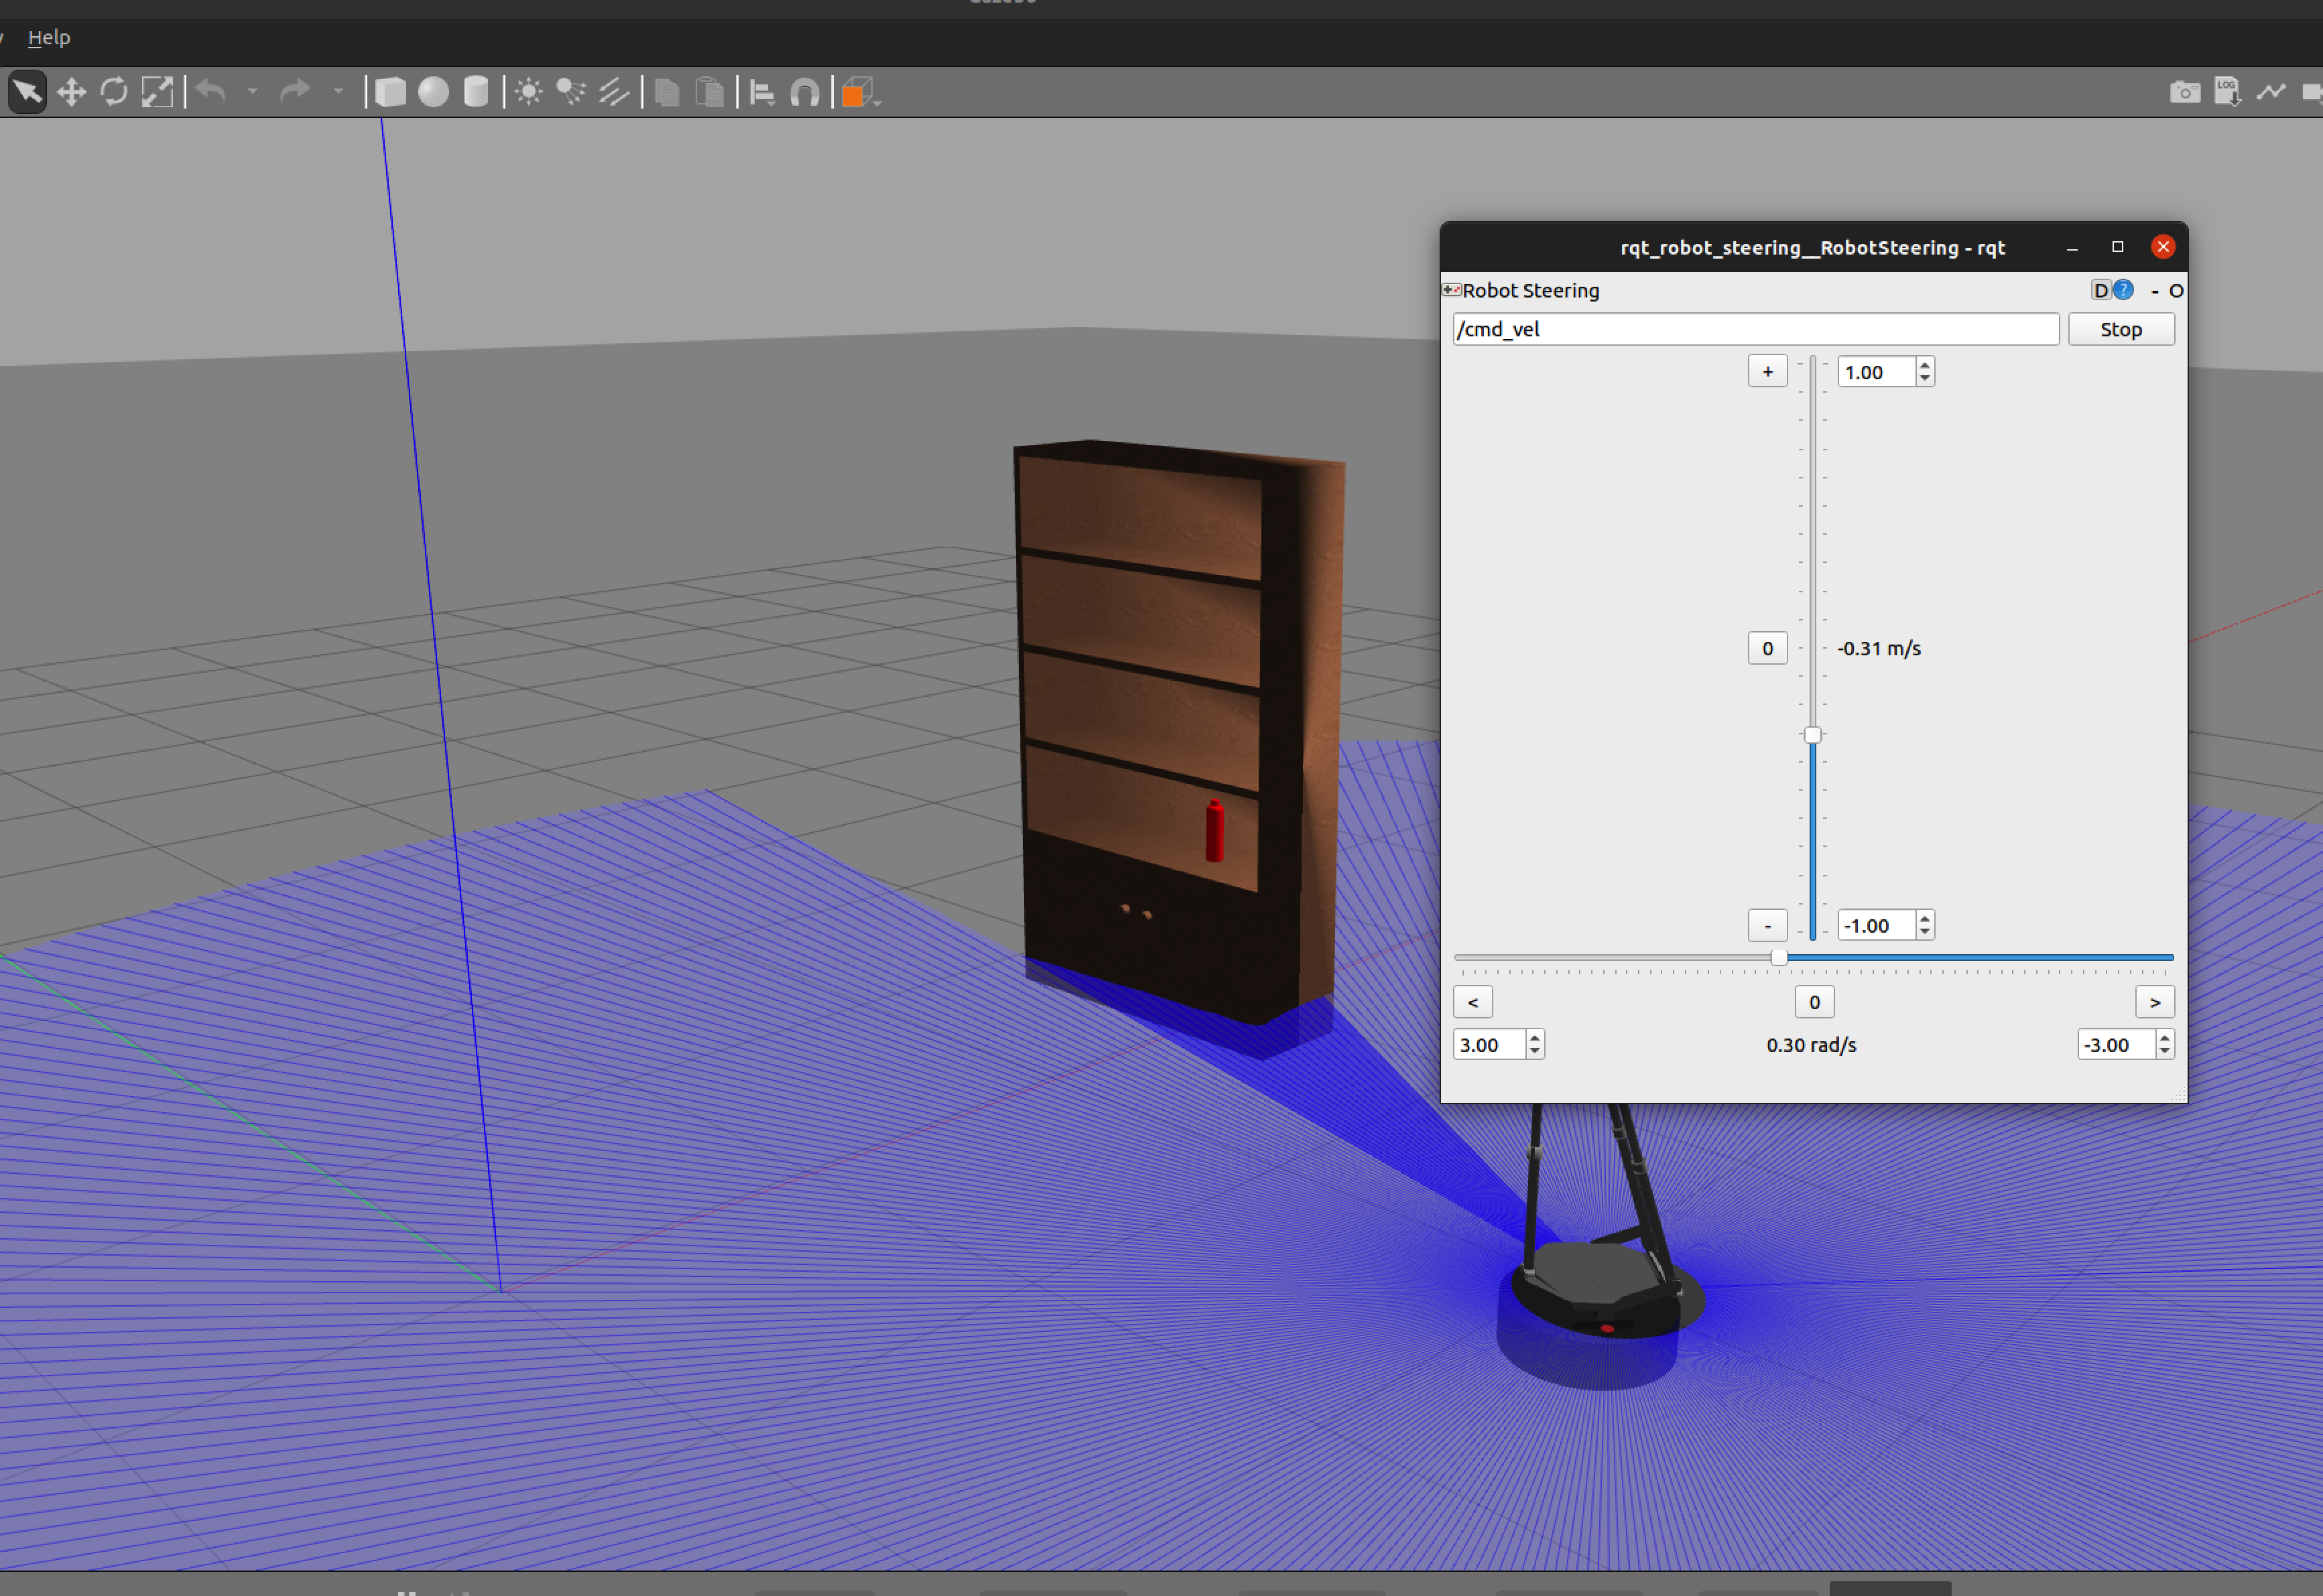
Task: Toggle selection mode arrow tool
Action: coord(27,93)
